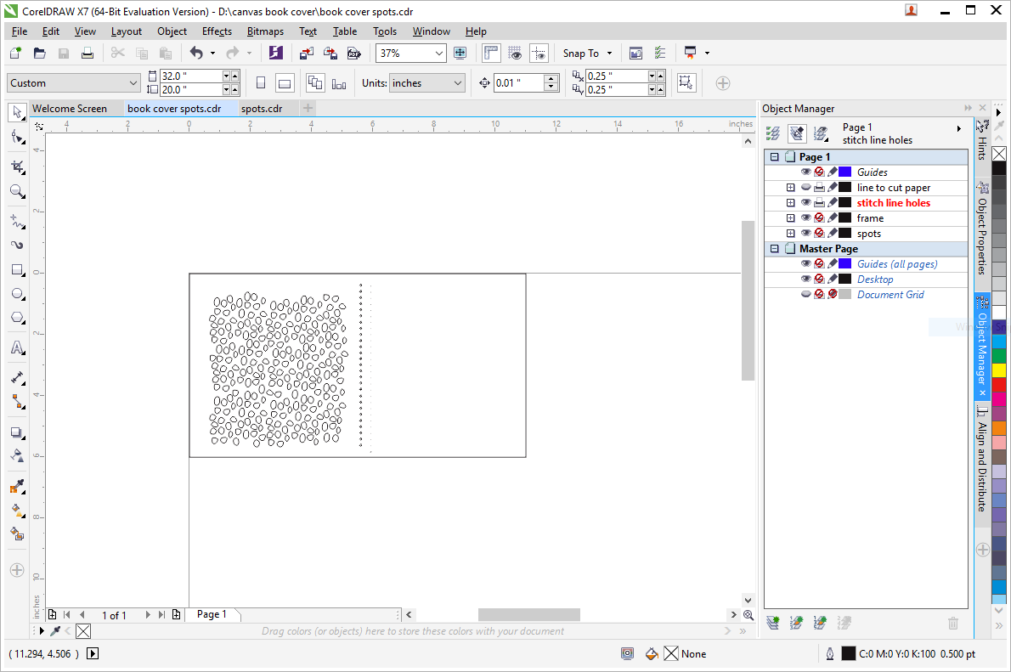Click the Publish to PDF icon
Image resolution: width=1011 pixels, height=672 pixels.
point(354,53)
